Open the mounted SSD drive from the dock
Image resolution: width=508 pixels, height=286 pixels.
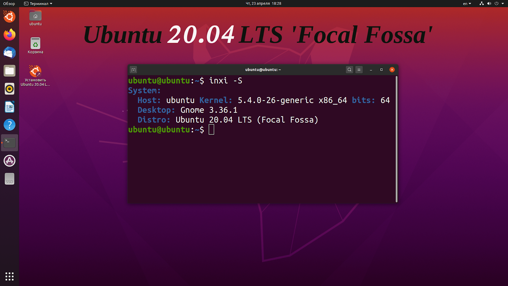point(9,179)
